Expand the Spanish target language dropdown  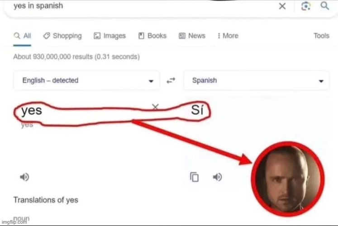[257, 80]
